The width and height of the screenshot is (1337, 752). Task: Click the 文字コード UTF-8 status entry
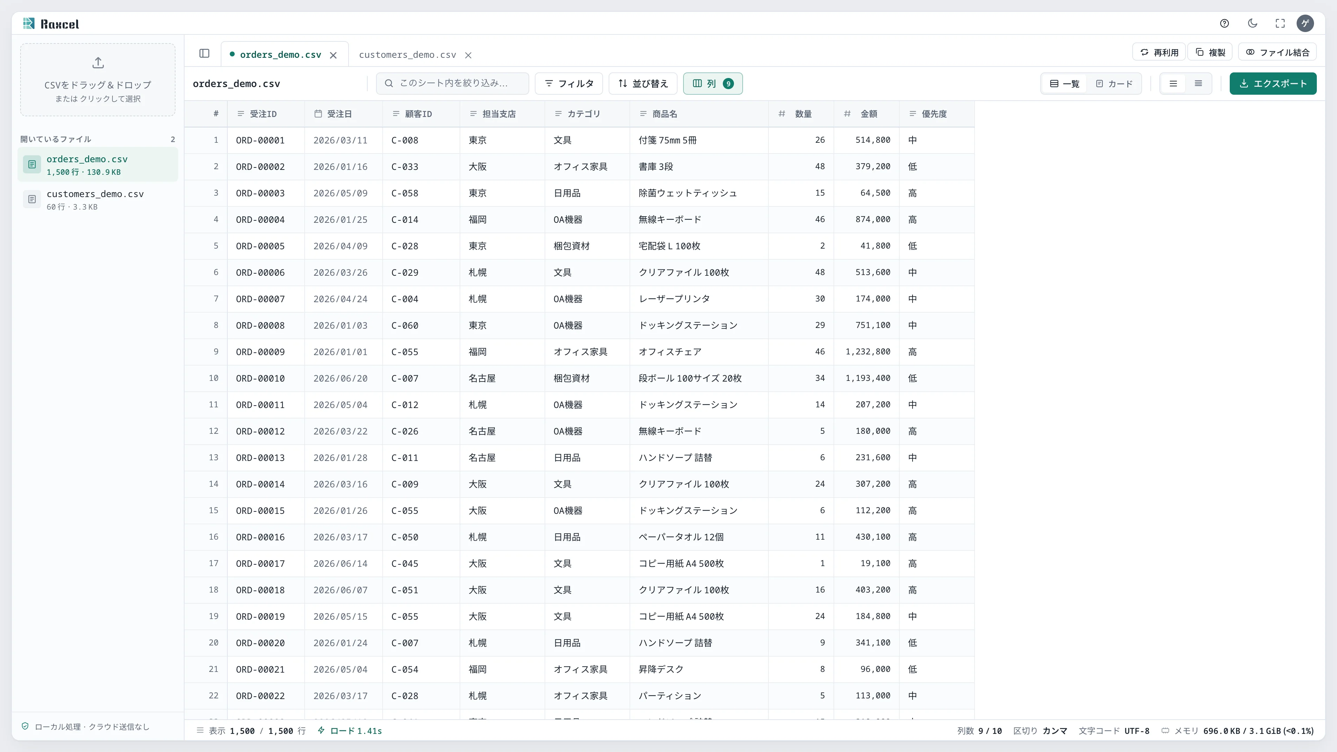1114,731
